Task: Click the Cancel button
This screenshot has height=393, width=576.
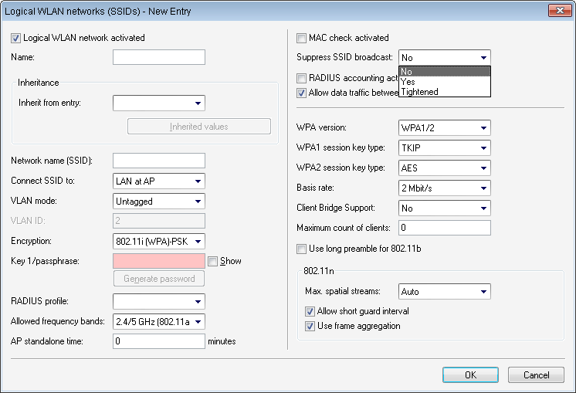Action: [x=536, y=374]
